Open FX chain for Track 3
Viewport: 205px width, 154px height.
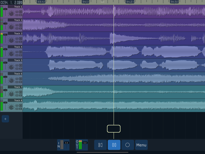pos(17,39)
